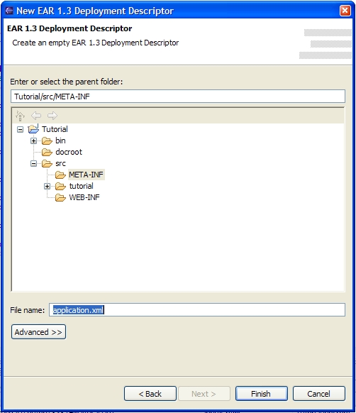Image resolution: width=356 pixels, height=413 pixels.
Task: Select the bin folder icon
Action: pos(47,141)
